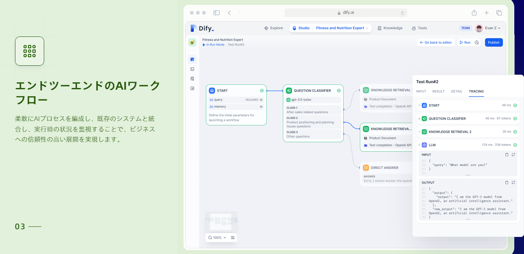Click the avocado app icon

coord(192,42)
